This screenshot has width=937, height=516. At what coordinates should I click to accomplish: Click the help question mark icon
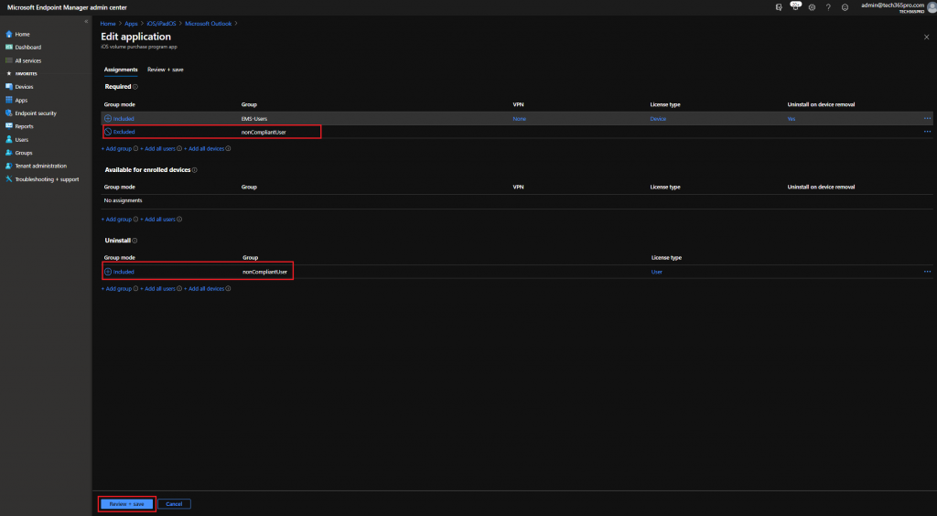[x=828, y=7]
